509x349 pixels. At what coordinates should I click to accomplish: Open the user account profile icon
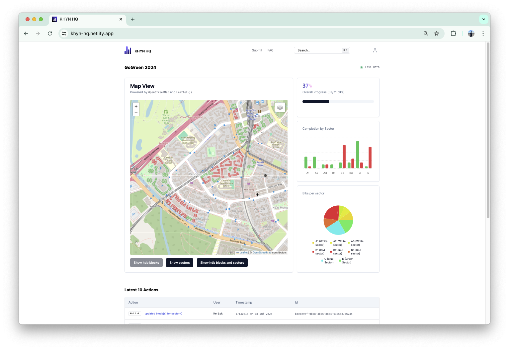click(375, 50)
